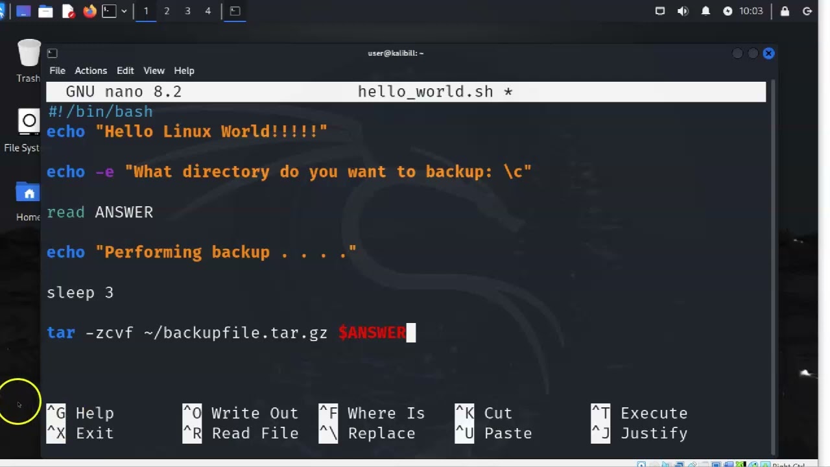Click the ^\ Replace shortcut
Viewport: 830px width, 467px height.
pyautogui.click(x=367, y=433)
